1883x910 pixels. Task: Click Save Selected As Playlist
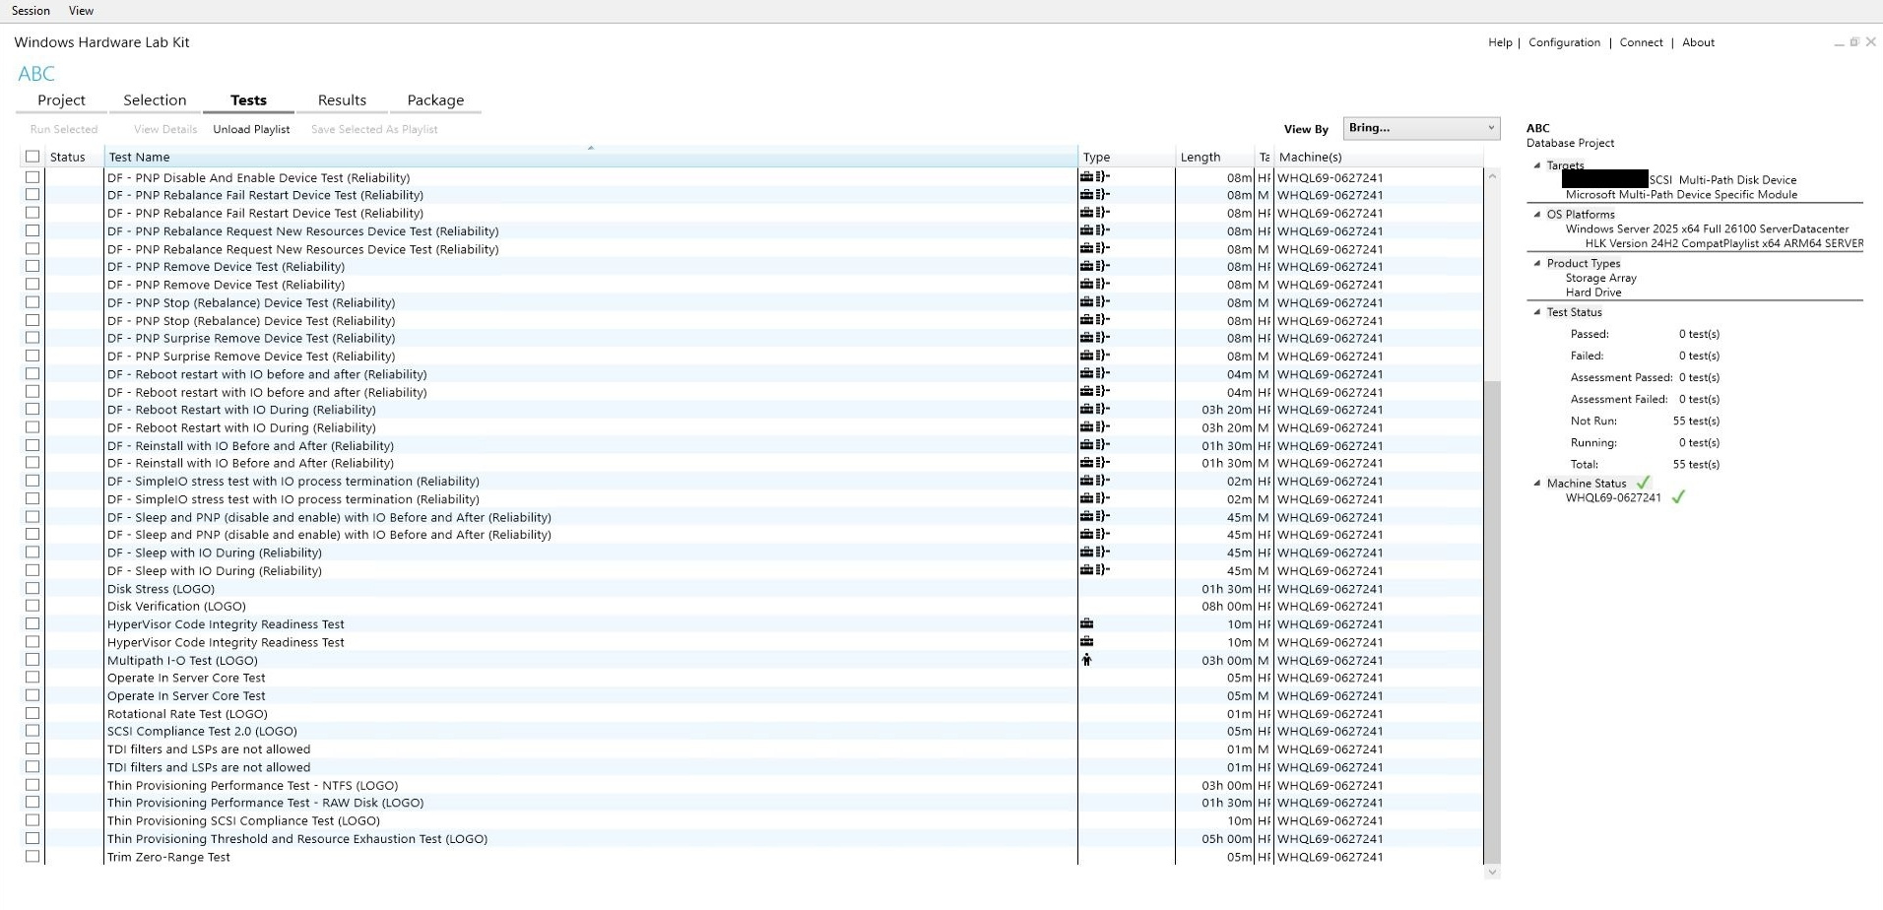pos(374,129)
